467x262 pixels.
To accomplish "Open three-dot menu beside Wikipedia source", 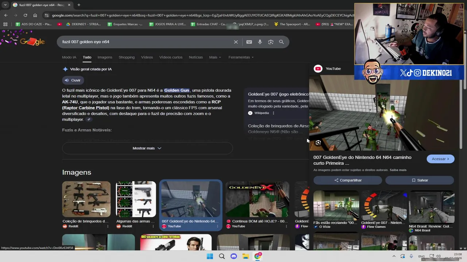I will click(x=273, y=113).
